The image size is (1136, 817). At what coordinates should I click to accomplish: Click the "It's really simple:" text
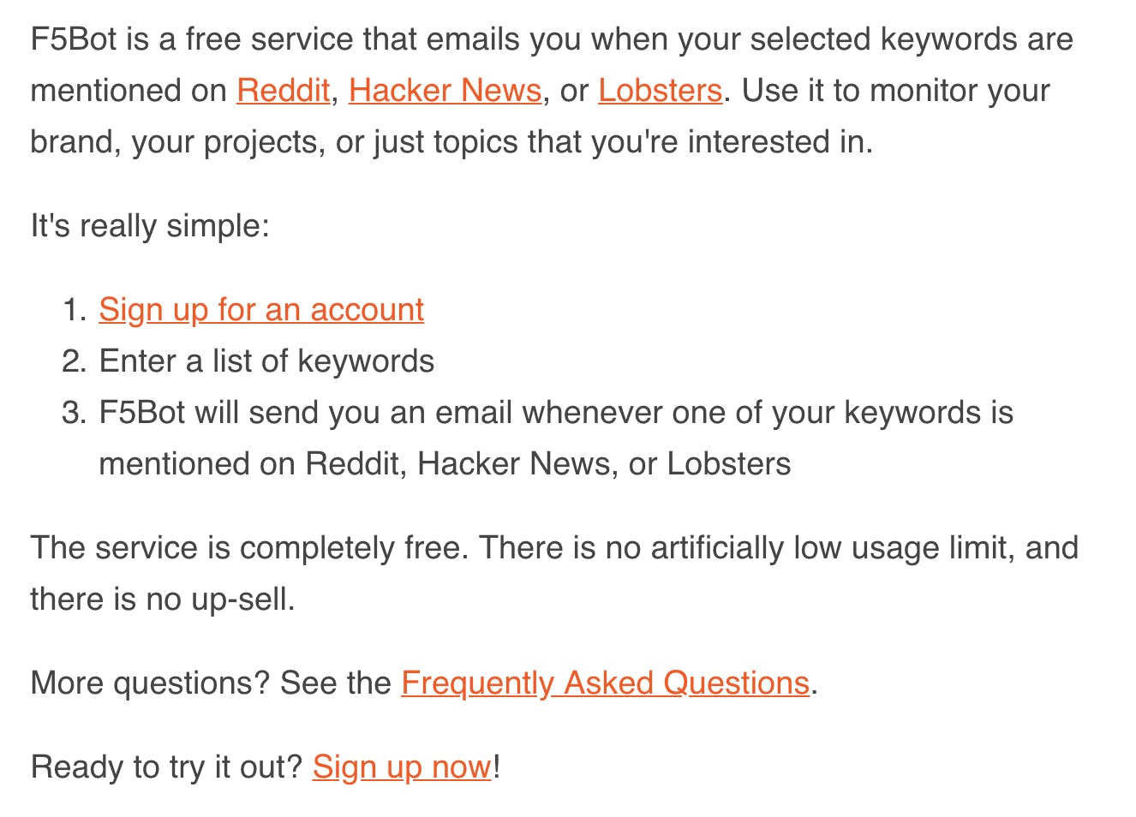point(150,226)
